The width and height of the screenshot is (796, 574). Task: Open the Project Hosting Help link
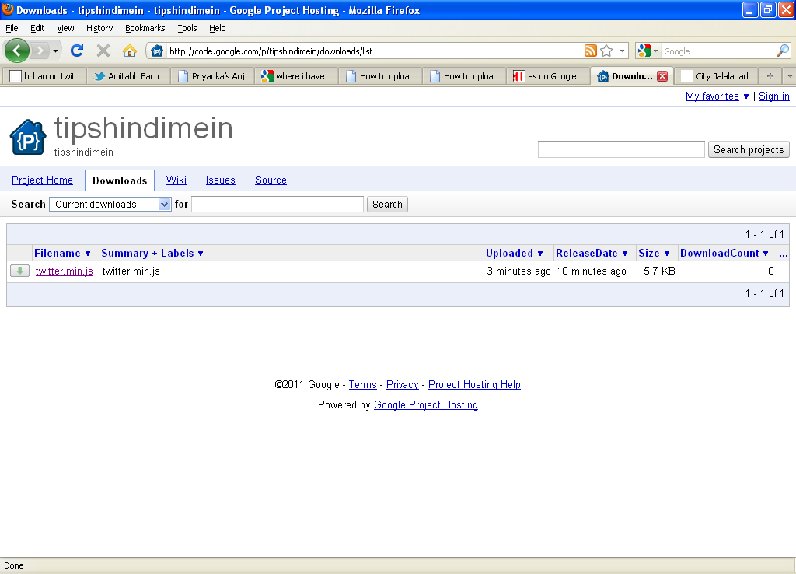click(x=474, y=384)
